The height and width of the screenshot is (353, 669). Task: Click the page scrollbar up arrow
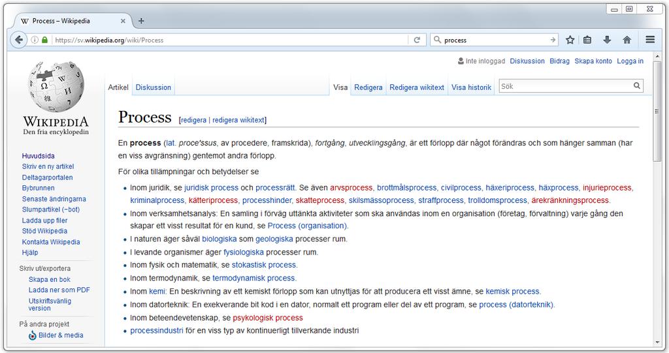click(657, 55)
